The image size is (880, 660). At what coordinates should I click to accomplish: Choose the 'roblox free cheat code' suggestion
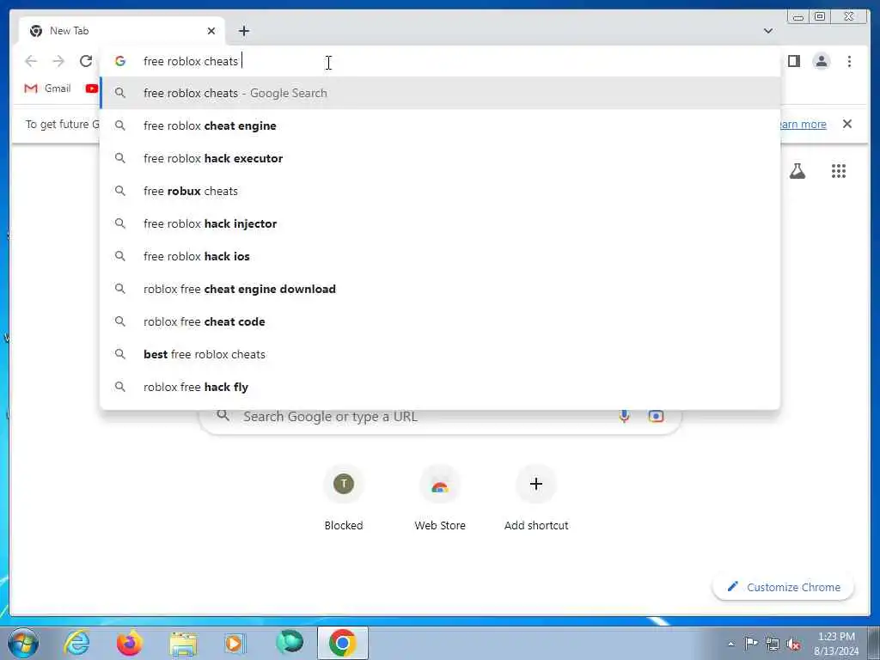click(440, 321)
